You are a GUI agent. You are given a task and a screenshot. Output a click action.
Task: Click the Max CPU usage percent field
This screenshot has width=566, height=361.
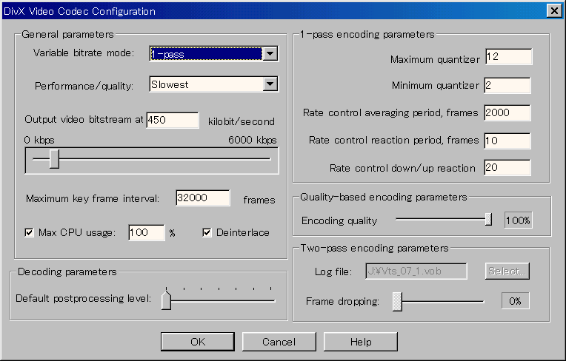146,233
